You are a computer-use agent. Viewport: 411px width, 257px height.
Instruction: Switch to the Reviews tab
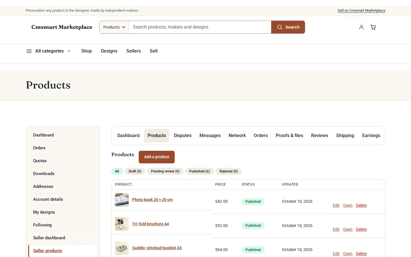(320, 136)
